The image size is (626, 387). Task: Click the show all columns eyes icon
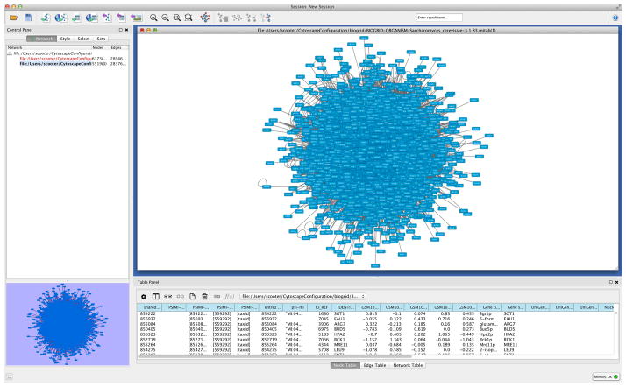168,297
